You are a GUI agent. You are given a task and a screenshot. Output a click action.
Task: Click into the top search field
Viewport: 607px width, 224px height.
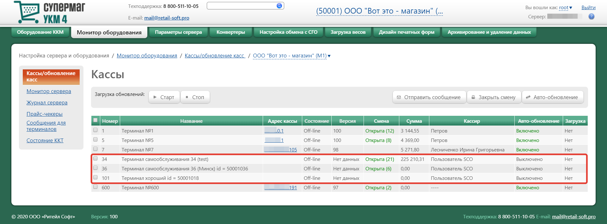[242, 6]
